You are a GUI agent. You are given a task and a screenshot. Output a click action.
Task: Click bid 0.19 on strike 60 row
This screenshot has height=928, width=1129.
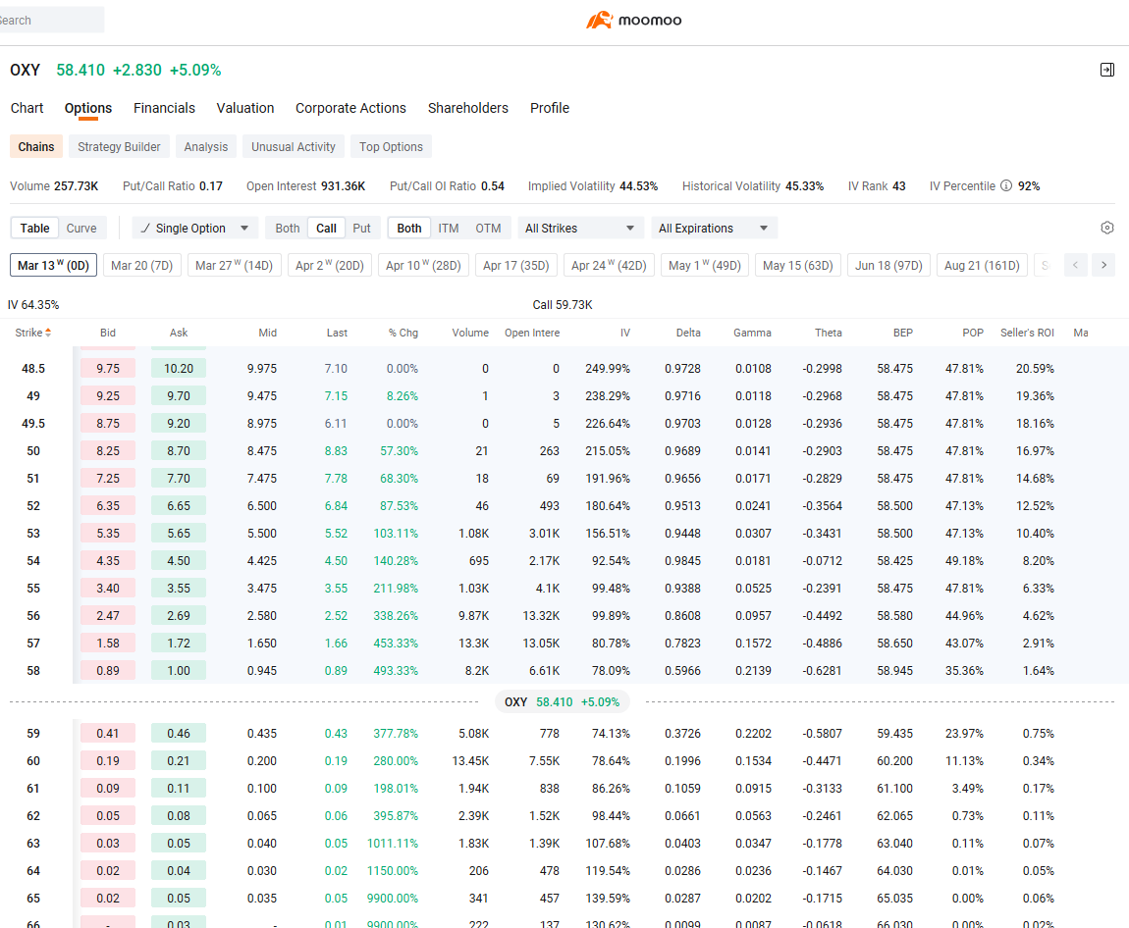108,760
